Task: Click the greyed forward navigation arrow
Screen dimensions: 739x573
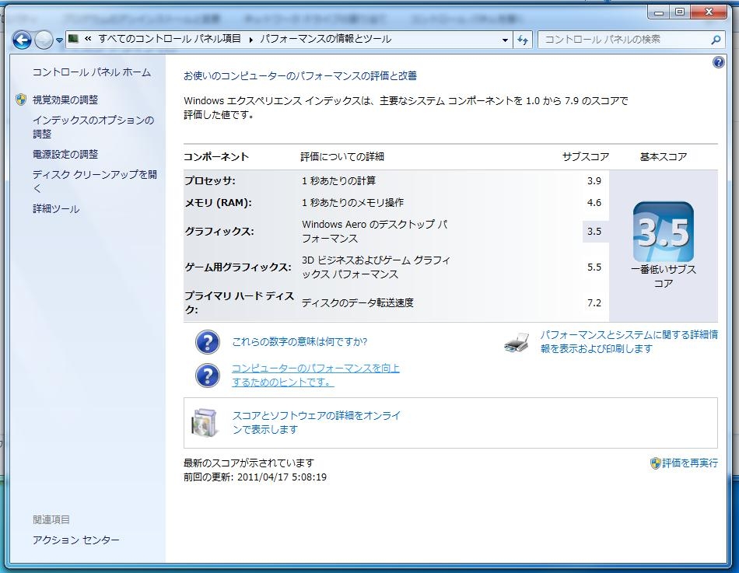Action: [x=44, y=40]
